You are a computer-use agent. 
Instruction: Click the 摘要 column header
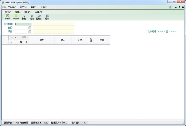[42, 40]
